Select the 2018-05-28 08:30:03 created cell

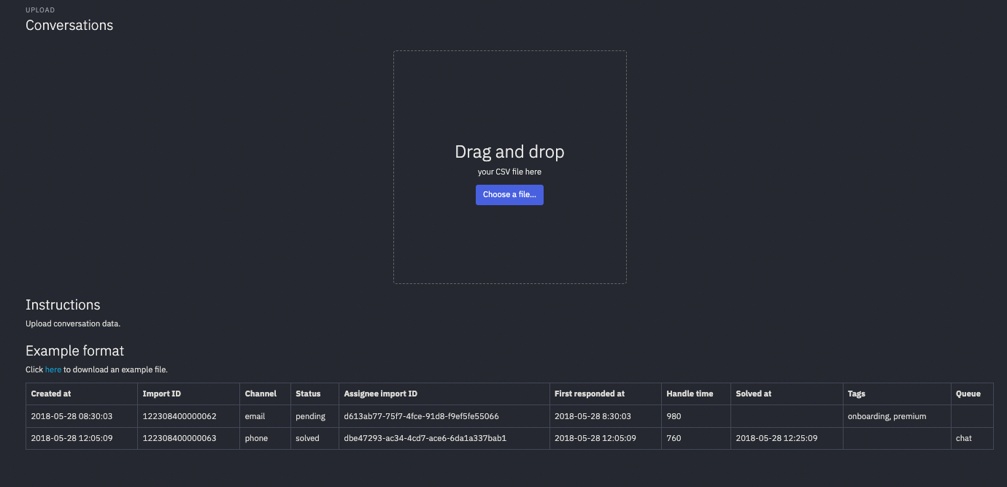[x=82, y=416]
